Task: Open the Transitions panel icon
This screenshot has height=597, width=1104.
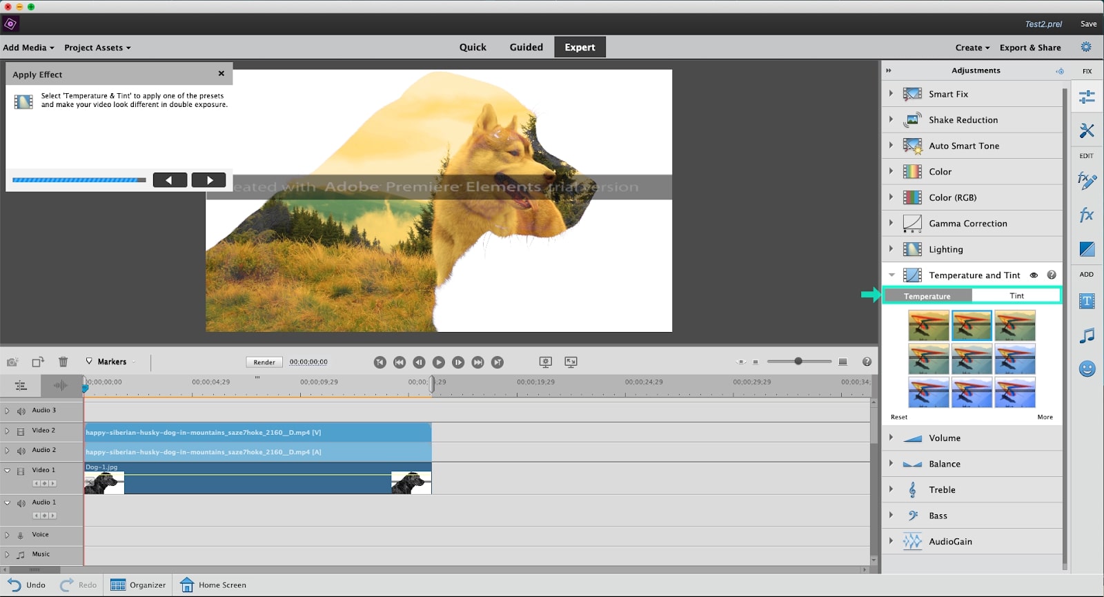Action: tap(1087, 249)
